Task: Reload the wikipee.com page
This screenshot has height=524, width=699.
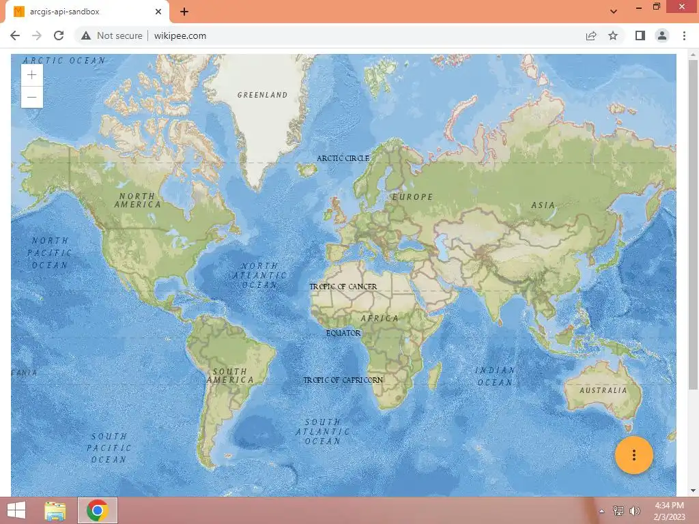Action: click(x=59, y=35)
